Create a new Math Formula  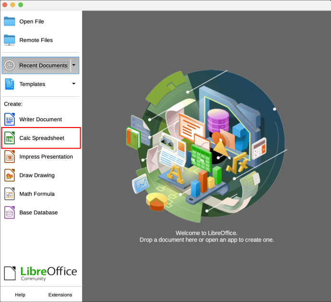[41, 194]
